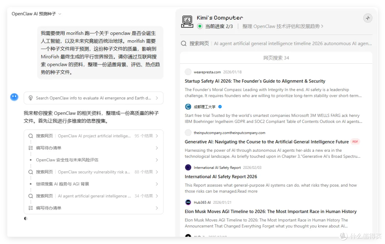Open Elon Musk Moves AGI Timeline result
This screenshot has height=244, width=385.
point(271,211)
